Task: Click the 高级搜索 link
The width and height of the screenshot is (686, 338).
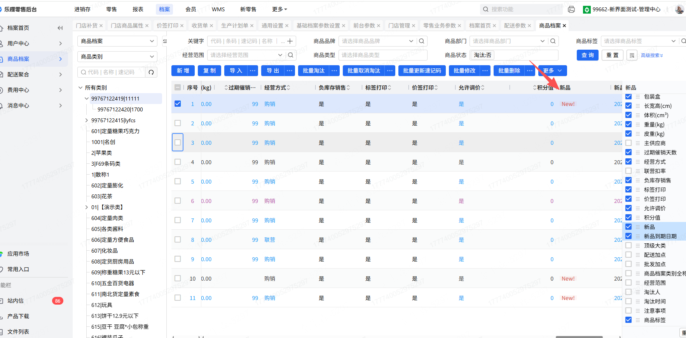Action: [x=651, y=55]
